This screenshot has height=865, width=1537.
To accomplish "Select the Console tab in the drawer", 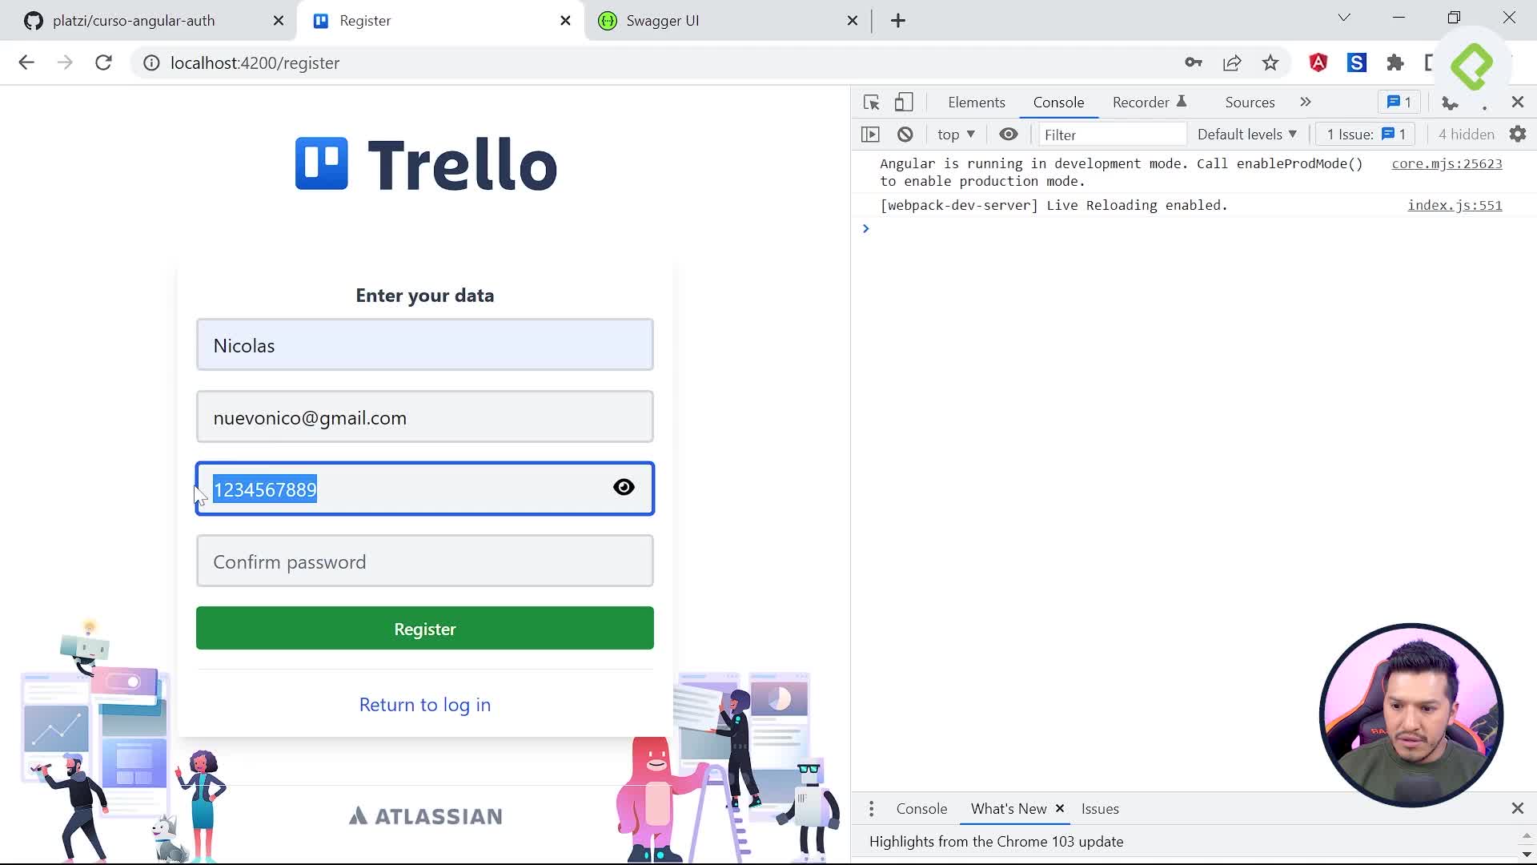I will [x=921, y=809].
